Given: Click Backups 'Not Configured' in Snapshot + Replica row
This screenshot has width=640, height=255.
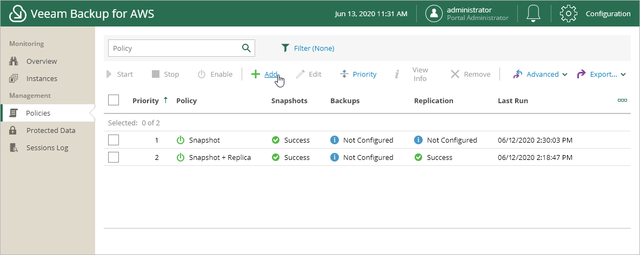Looking at the screenshot, I should coord(368,158).
